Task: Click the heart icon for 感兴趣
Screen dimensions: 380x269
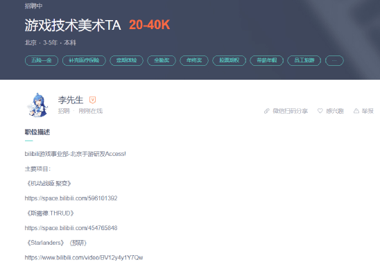Action: click(320, 111)
